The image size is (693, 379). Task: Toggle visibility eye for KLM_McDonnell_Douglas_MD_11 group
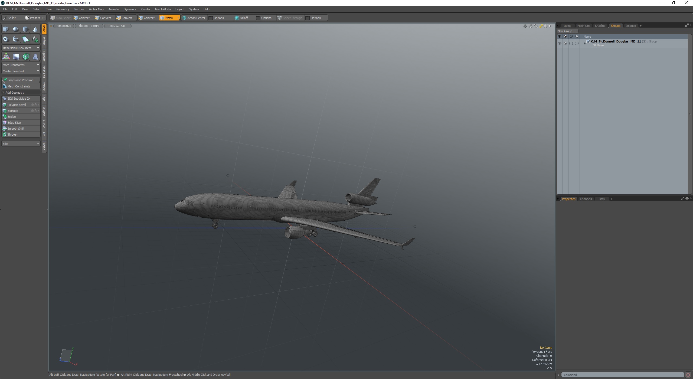[560, 43]
